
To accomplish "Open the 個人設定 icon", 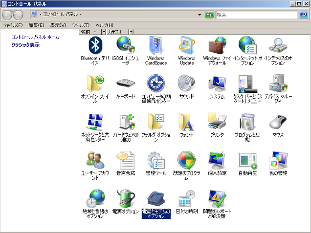I will pos(217,160).
